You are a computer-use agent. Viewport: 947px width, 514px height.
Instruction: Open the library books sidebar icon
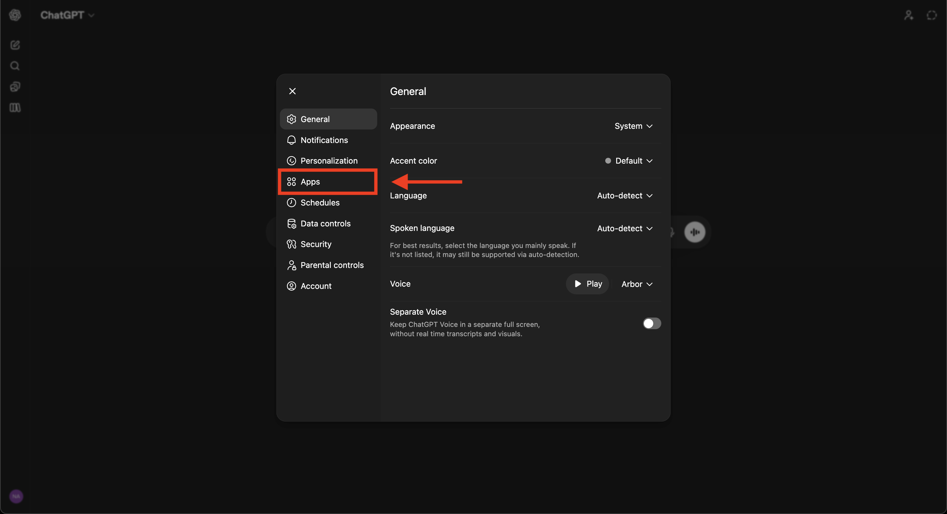pyautogui.click(x=15, y=108)
